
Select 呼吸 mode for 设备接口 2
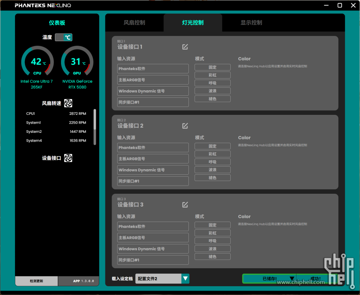[212, 162]
